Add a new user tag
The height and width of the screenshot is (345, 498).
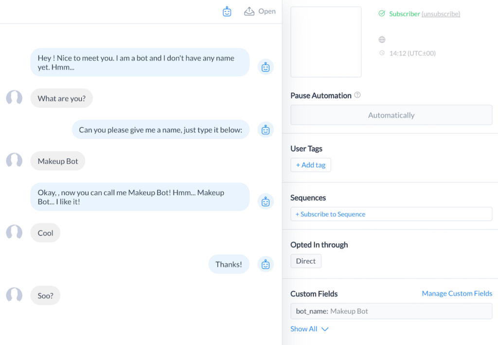point(310,164)
